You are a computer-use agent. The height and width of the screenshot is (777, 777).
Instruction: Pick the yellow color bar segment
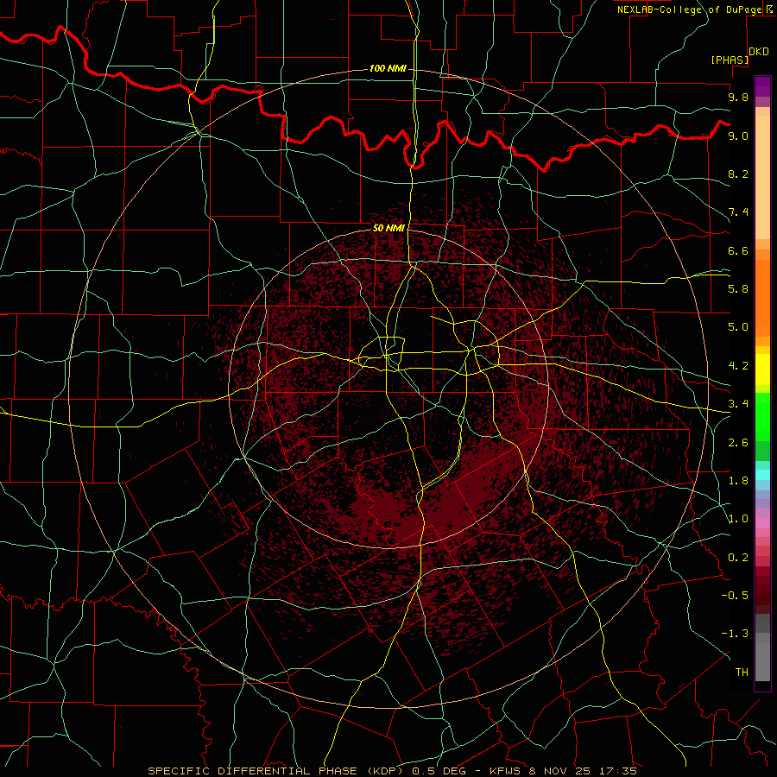[762, 370]
